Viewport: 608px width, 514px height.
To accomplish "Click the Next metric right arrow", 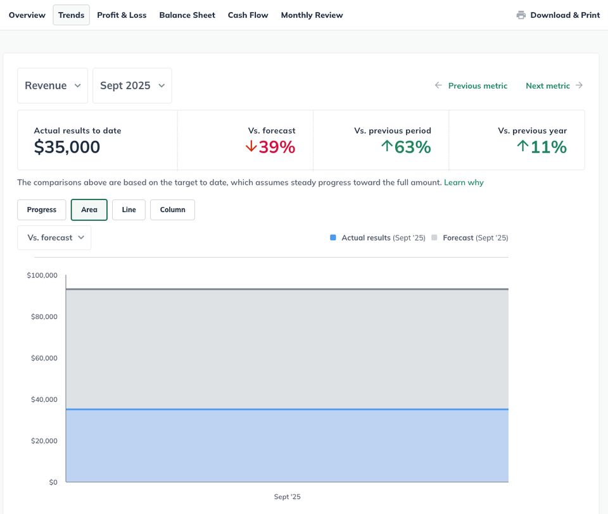I will [579, 85].
